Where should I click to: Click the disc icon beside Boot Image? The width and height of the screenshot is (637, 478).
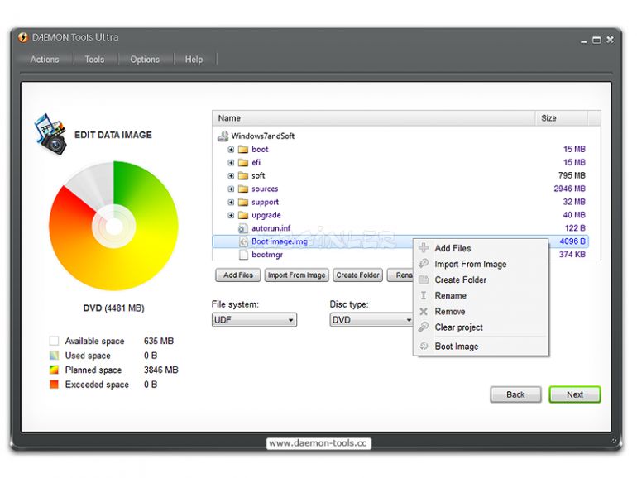pos(424,346)
